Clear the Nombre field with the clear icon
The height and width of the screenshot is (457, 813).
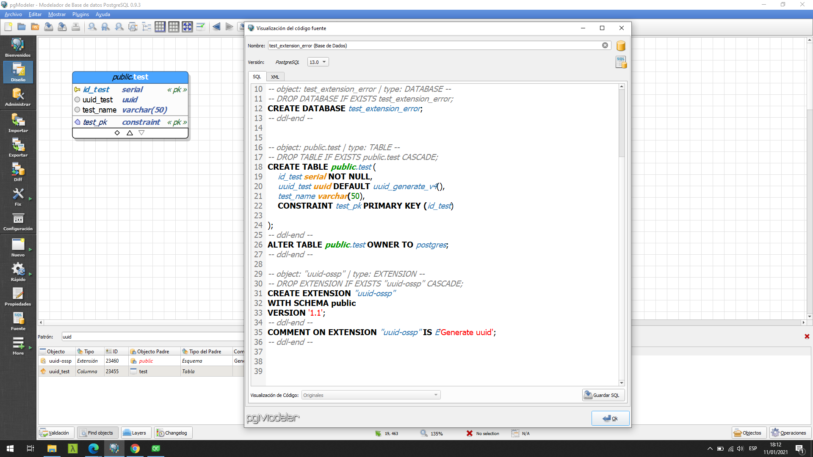[x=605, y=45]
